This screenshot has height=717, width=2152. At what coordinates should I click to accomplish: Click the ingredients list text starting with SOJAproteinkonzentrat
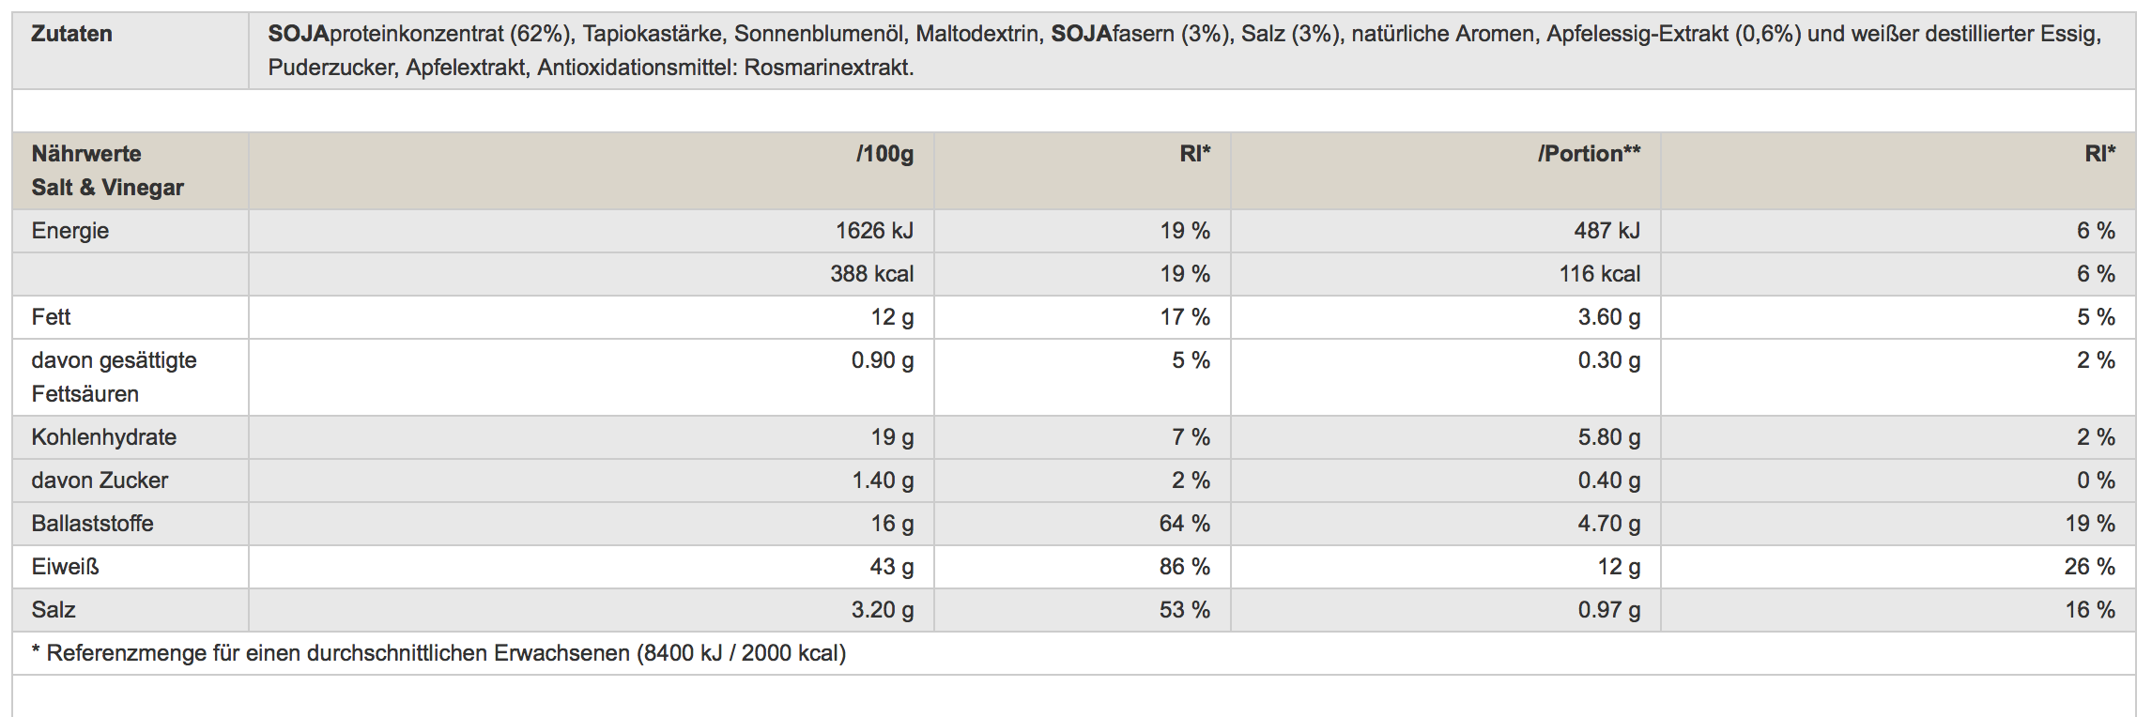[1183, 51]
